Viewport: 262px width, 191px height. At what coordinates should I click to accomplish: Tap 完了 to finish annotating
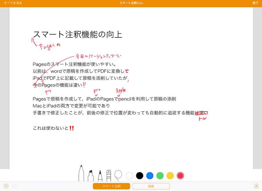[255, 3]
